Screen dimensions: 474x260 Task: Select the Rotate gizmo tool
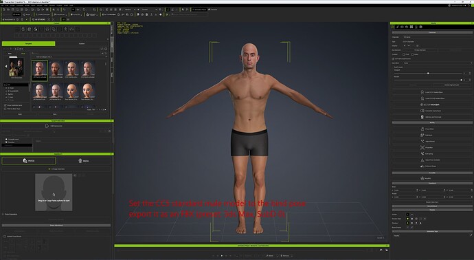(84, 10)
